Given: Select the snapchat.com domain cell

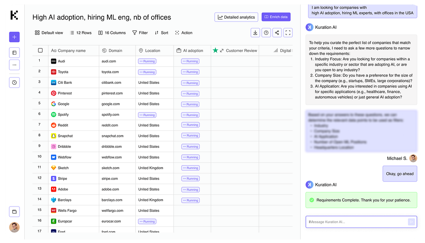Looking at the screenshot, I should 113,136.
